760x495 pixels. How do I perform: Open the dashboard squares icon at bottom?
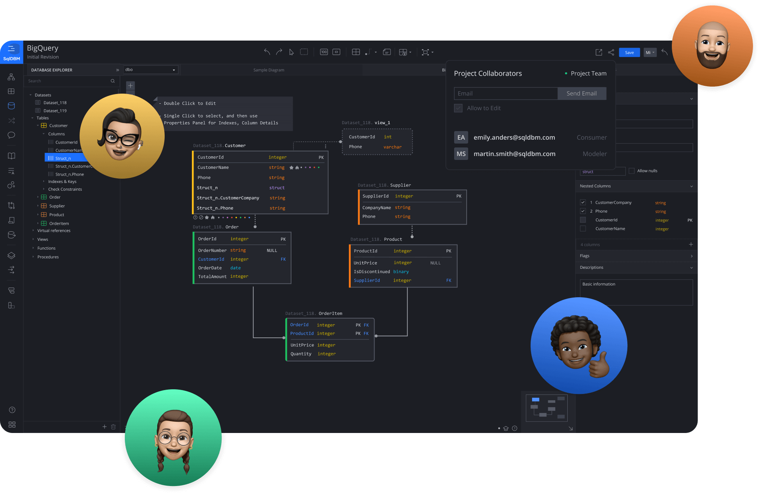point(12,424)
